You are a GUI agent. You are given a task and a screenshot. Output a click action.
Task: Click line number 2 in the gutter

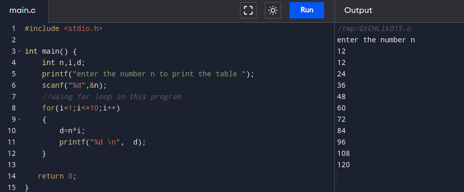click(13, 40)
